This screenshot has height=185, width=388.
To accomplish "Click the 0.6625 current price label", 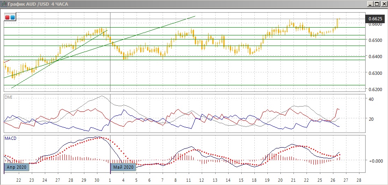I will pos(375,19).
